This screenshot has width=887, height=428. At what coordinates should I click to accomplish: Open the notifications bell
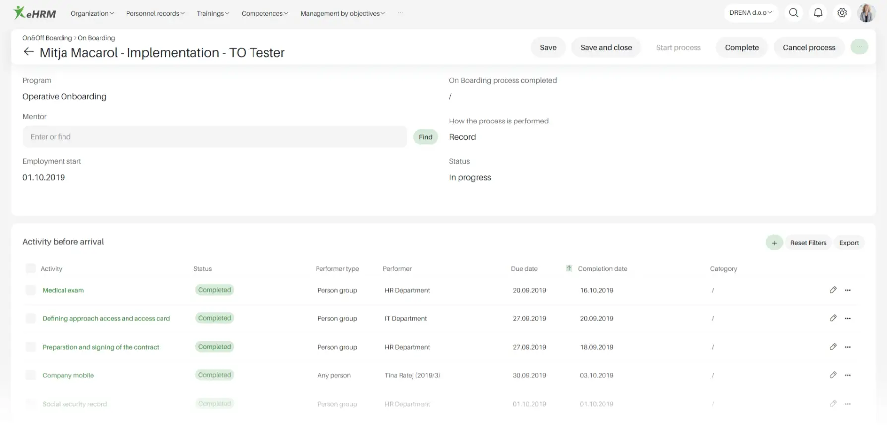point(818,13)
